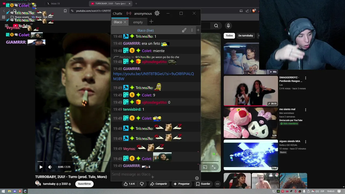
Task: Click the Compartir share button
Action: [159, 184]
